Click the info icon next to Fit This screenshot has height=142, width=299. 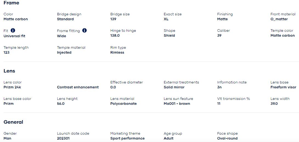[13, 30]
